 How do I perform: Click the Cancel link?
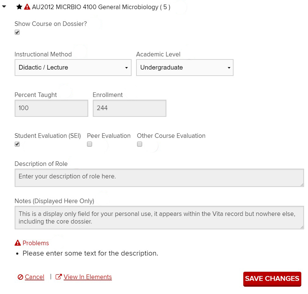coord(34,277)
